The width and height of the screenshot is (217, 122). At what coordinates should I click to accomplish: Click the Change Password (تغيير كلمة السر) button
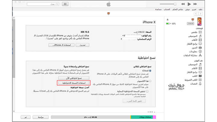pos(134,101)
